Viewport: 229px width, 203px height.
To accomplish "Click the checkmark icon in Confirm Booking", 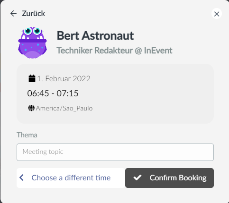I will pos(137,178).
